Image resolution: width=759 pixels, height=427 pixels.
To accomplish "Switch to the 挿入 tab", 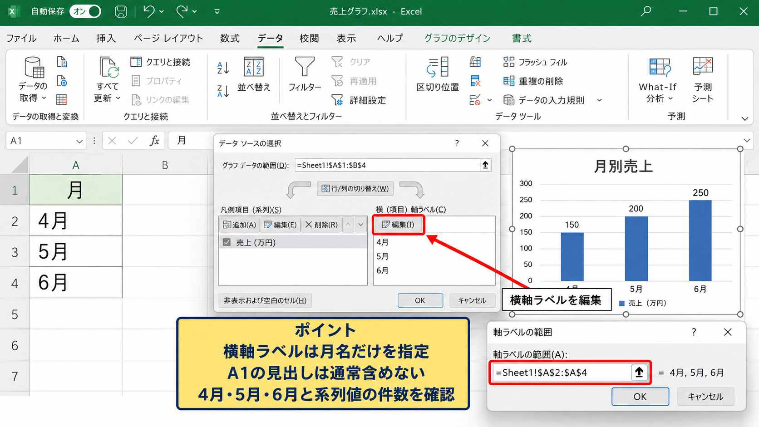I will tap(106, 39).
